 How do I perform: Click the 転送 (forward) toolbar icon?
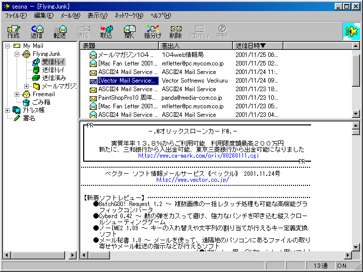tap(60, 32)
